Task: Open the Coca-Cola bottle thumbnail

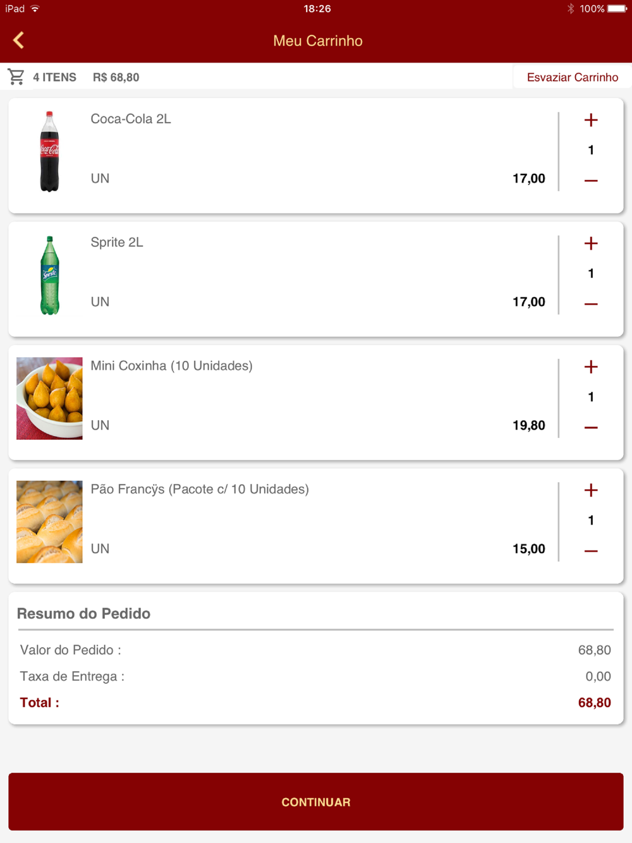Action: [x=49, y=152]
